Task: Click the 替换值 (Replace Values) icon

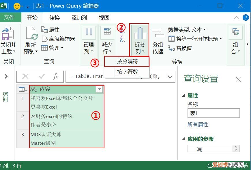Action: (x=183, y=48)
